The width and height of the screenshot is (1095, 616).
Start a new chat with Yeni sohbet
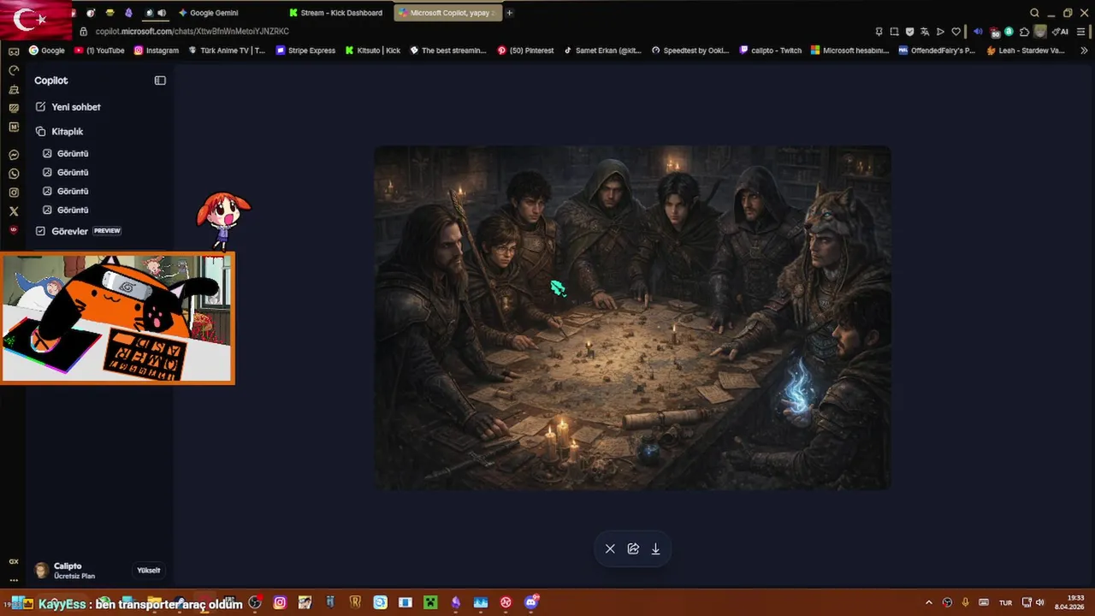(x=68, y=107)
